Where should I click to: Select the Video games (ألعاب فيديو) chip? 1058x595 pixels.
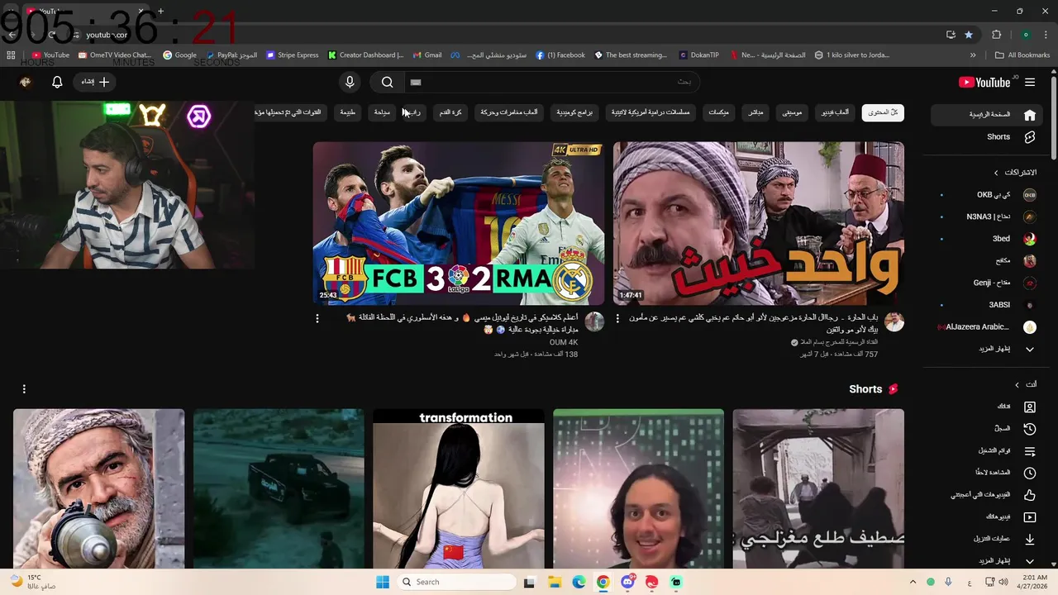(836, 112)
